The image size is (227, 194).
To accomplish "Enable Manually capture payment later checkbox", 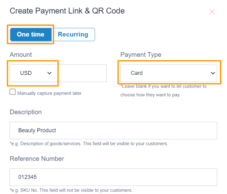I will 12,92.
